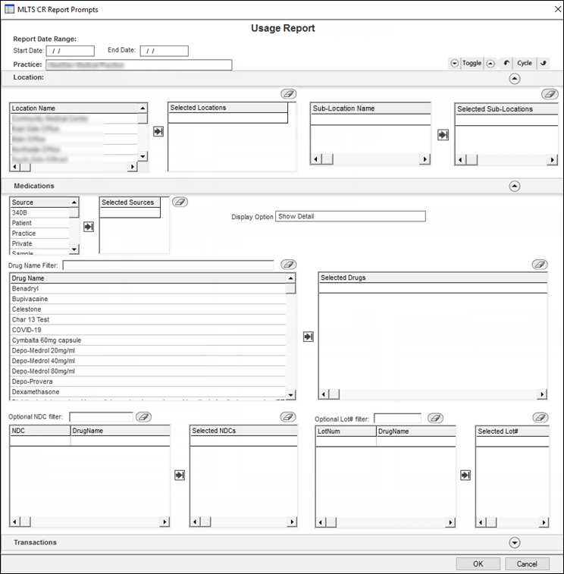Click the LotNum column header
The width and height of the screenshot is (564, 574).
pos(346,431)
